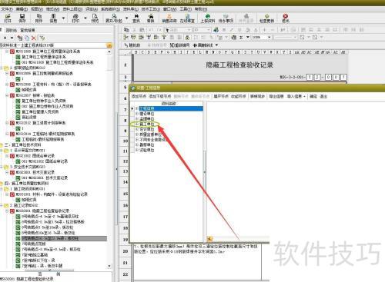Select the 工程信息 row in dialog tree
Image resolution: width=385 pixels, height=282 pixels.
(171, 108)
